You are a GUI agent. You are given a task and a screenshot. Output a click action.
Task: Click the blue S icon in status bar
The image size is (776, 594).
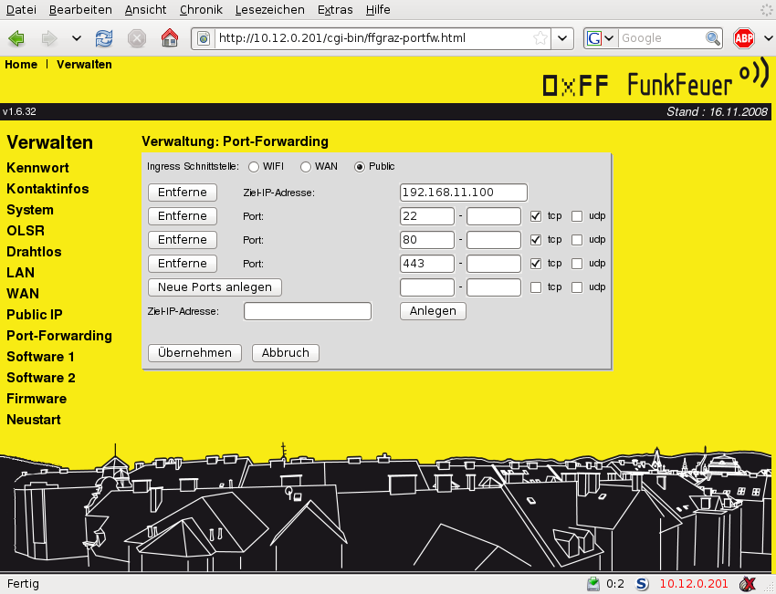641,584
